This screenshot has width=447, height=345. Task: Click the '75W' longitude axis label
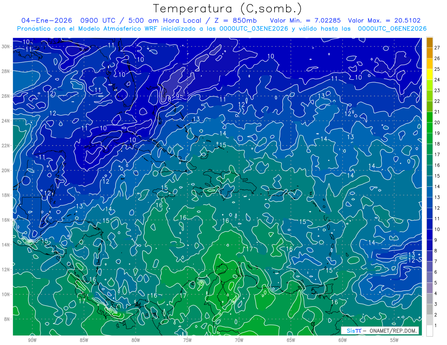(187, 340)
